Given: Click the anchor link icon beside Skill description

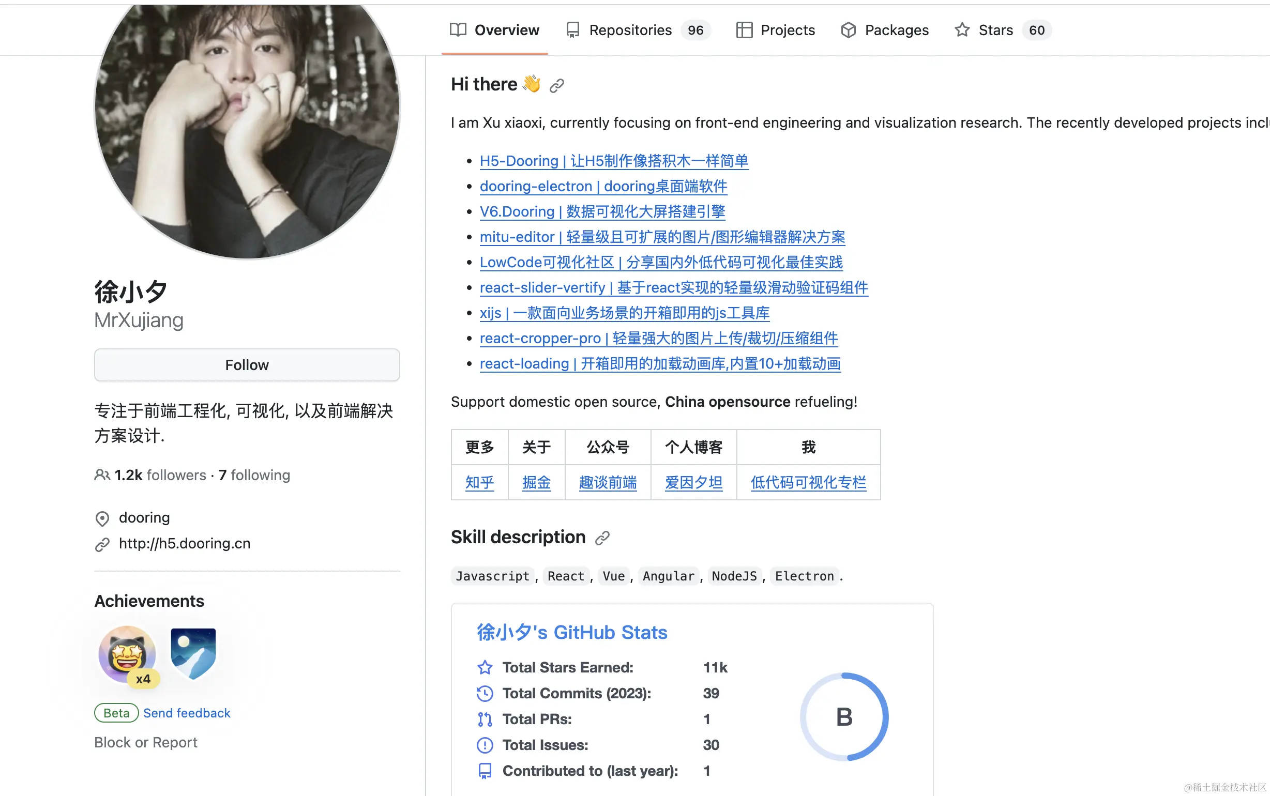Looking at the screenshot, I should point(602,538).
